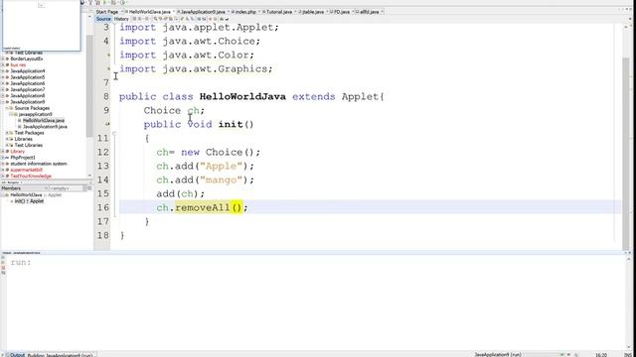636x357 pixels.
Task: Click JavaApplication9 (run) progress label in status bar
Action: click(498, 355)
